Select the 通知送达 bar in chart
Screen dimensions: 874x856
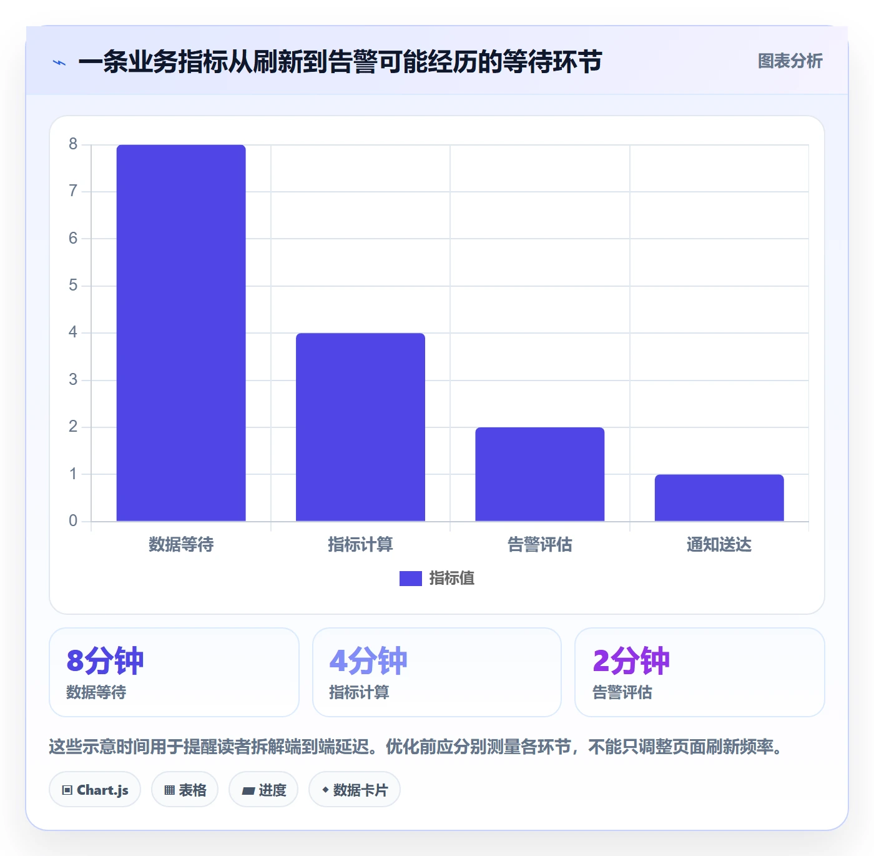719,498
